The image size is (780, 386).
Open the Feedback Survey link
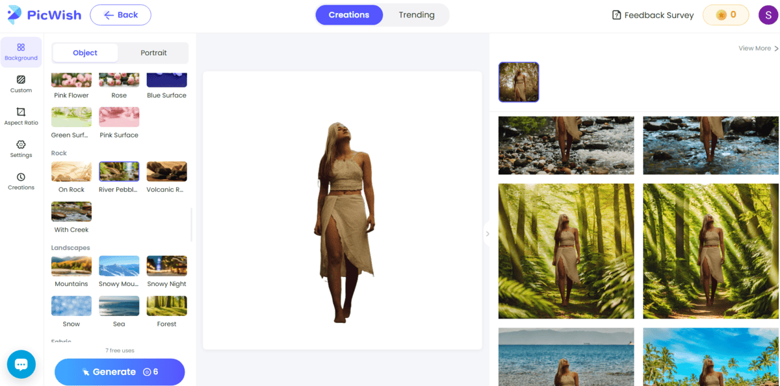point(653,15)
